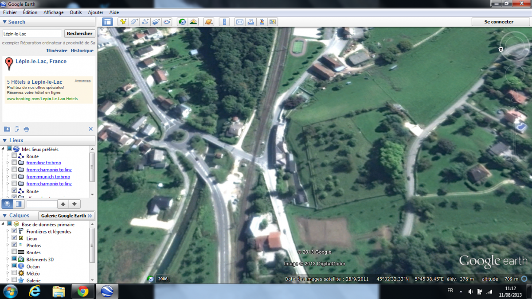
Task: Click the Se connecter button
Action: tap(499, 22)
